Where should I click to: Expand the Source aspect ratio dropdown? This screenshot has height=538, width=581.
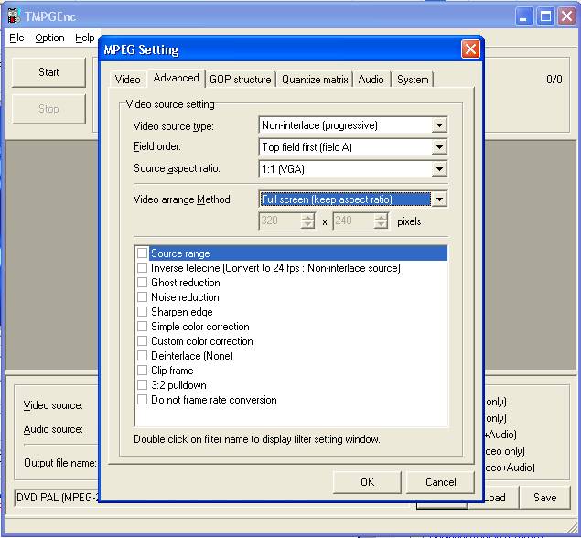pos(439,169)
